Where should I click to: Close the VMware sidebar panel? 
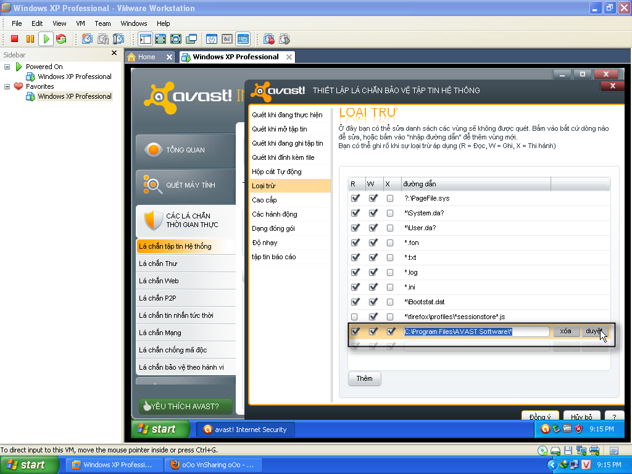(114, 53)
